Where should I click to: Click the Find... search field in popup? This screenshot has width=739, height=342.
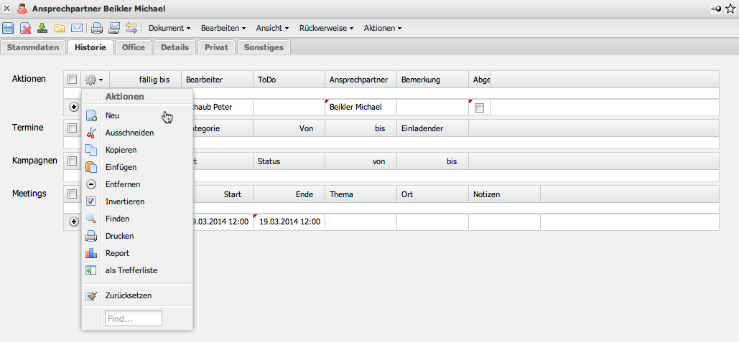tap(134, 318)
